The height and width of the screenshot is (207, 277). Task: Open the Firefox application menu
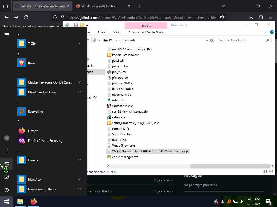pyautogui.click(x=271, y=17)
